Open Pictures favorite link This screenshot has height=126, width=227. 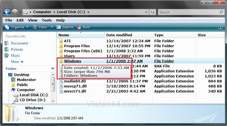pos(17,50)
